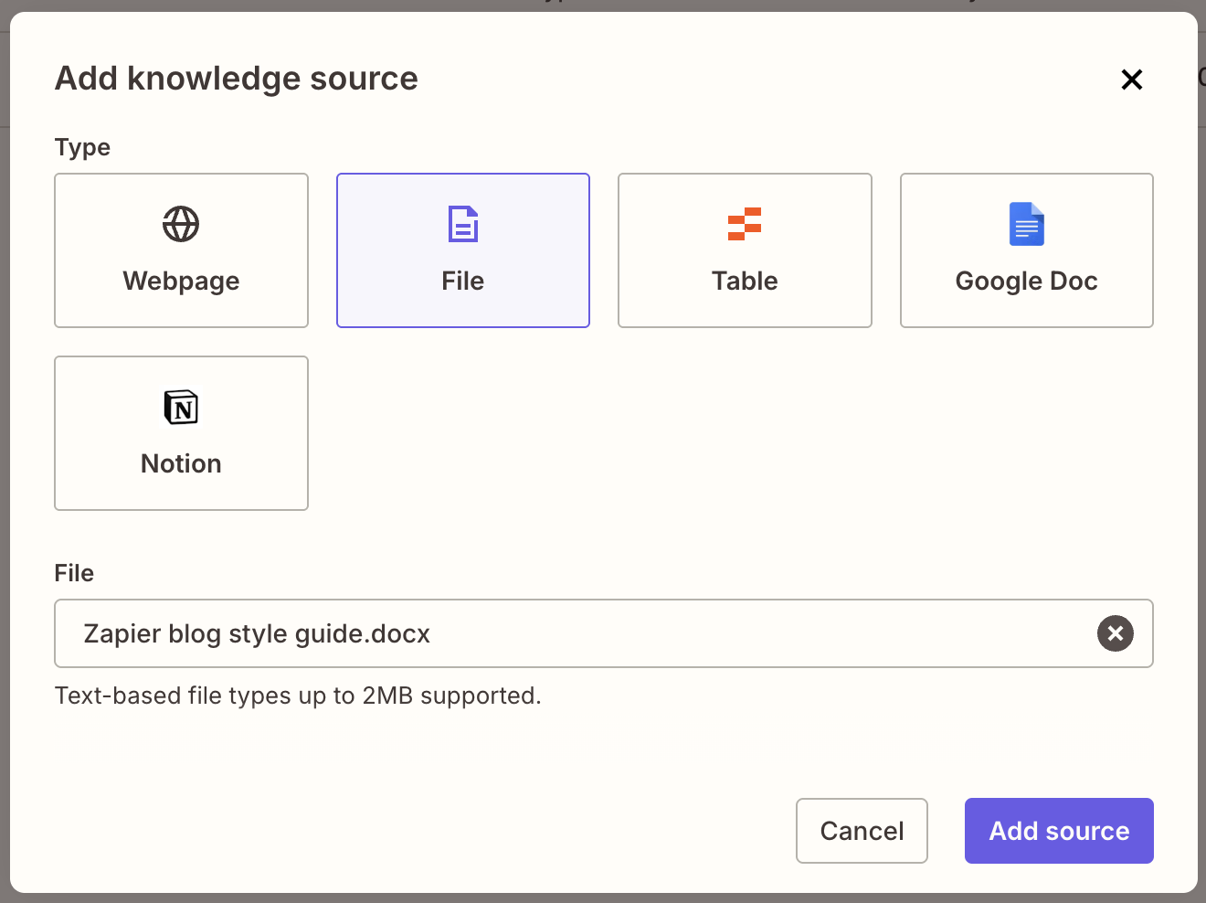Click the Add source button

pyautogui.click(x=1058, y=831)
